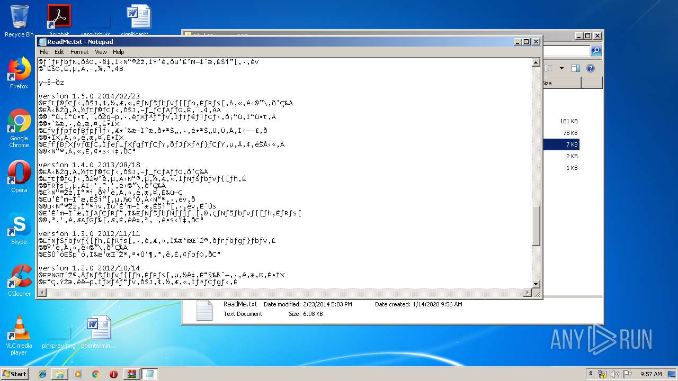Viewport: 678px width, 381px height.
Task: Click Notepad vertical scrollbar down arrow
Action: [536, 284]
